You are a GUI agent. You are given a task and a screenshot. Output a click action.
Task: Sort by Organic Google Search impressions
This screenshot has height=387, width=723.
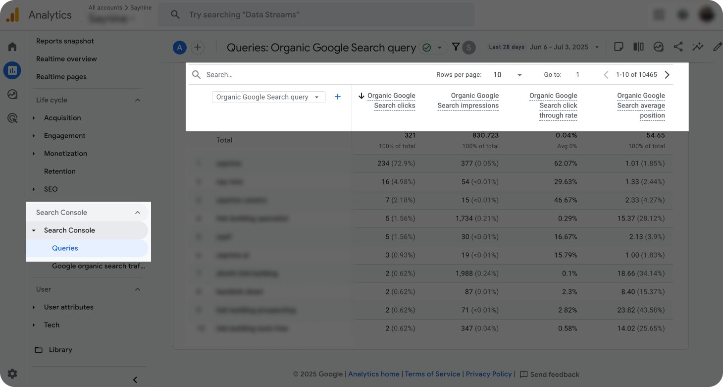coord(468,101)
